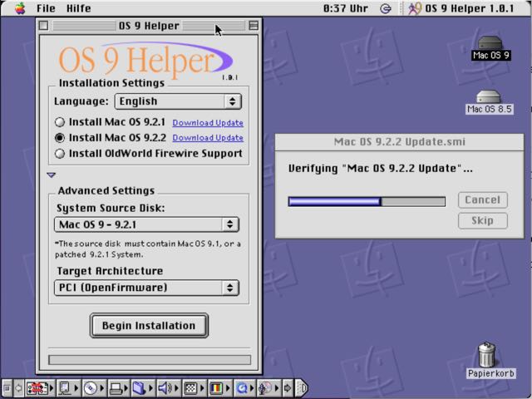Click the source disk note about Mac OS 9.1
Viewport: 532px width, 399px height.
click(148, 249)
